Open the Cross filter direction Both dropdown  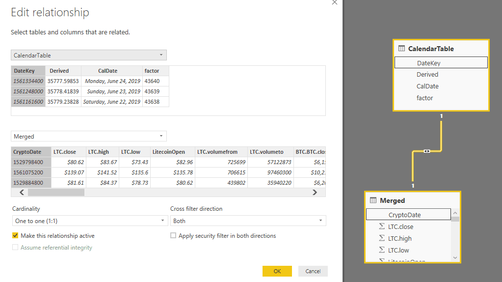coord(248,221)
